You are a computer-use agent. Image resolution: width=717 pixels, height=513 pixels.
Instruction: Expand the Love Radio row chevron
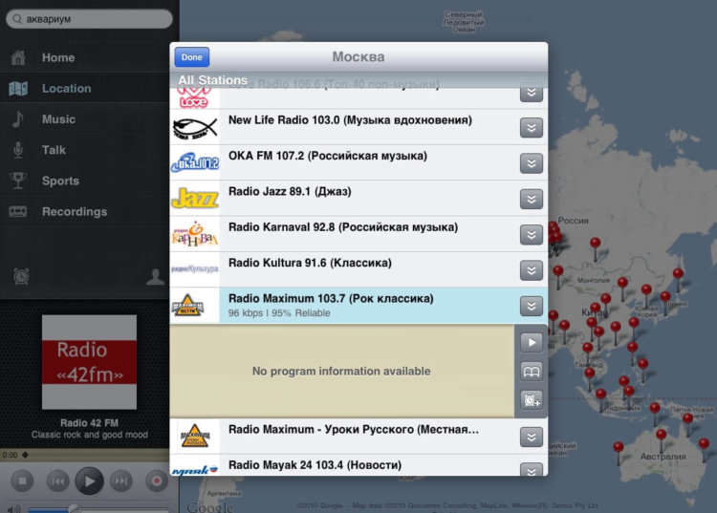click(531, 94)
